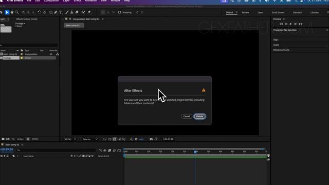
Task: Toggle frame blending for timeline
Action: coord(109,151)
